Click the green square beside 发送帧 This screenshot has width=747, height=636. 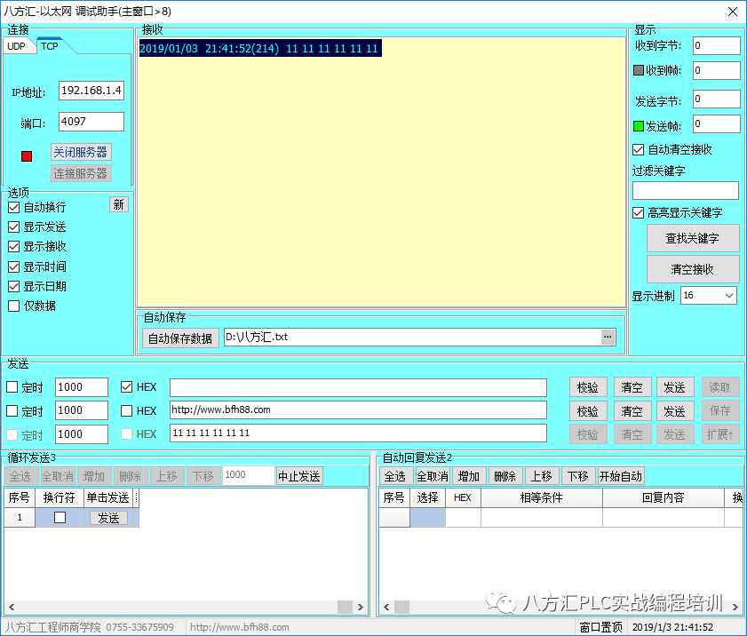point(638,125)
